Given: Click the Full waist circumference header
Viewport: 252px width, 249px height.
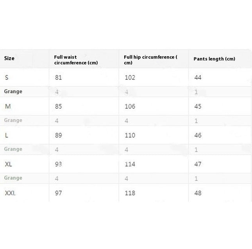Looking at the screenshot, I should [76, 60].
